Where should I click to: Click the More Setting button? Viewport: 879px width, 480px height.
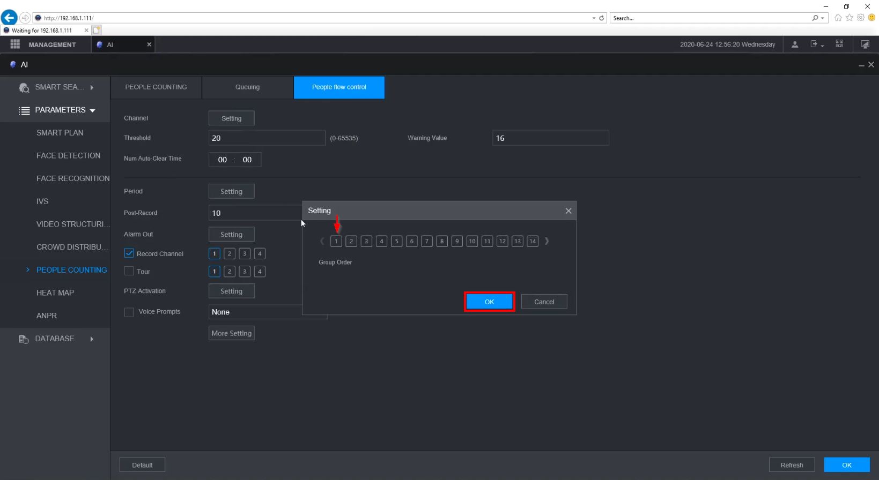pos(231,333)
